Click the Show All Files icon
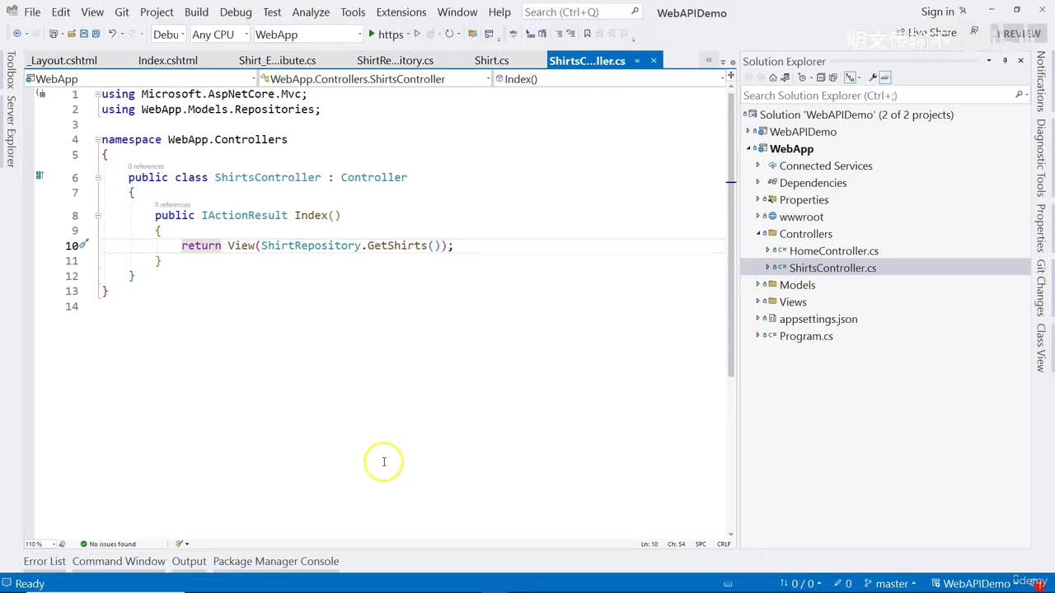Screen dimensions: 1055x593 coord(833,77)
